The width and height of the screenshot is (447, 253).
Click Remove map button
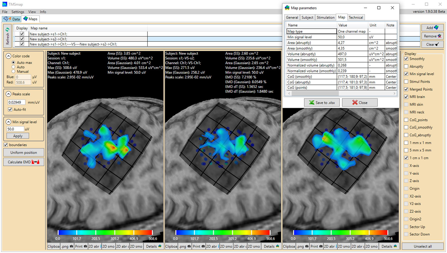[432, 36]
